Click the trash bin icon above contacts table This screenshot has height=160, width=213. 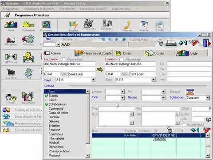[x=170, y=129]
